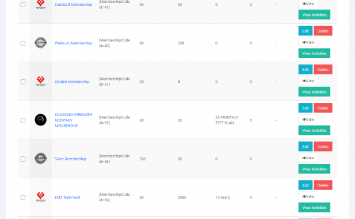Delete the EMS Trainment membership
This screenshot has height=219, width=355.
pyautogui.click(x=323, y=185)
